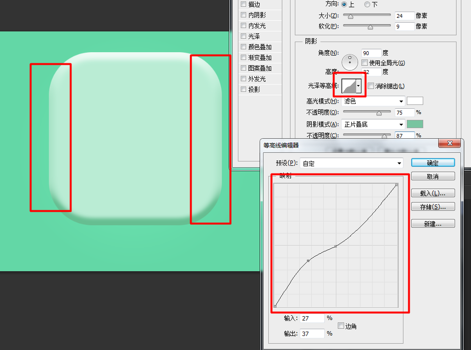471x350 pixels.
Task: Open the 高光模式 blend mode dropdown
Action: coord(373,101)
